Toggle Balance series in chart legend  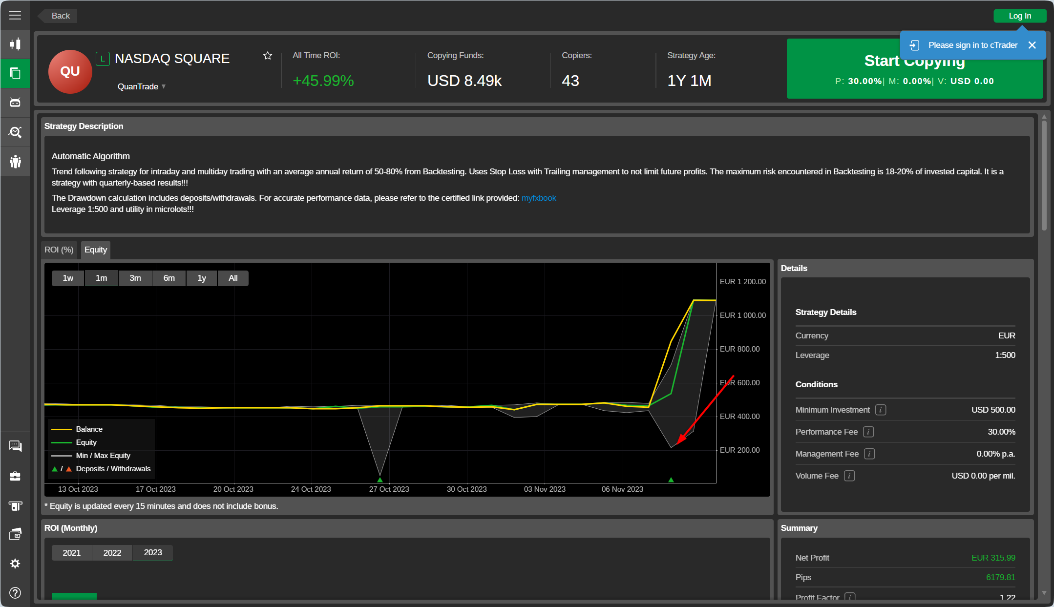tap(77, 429)
